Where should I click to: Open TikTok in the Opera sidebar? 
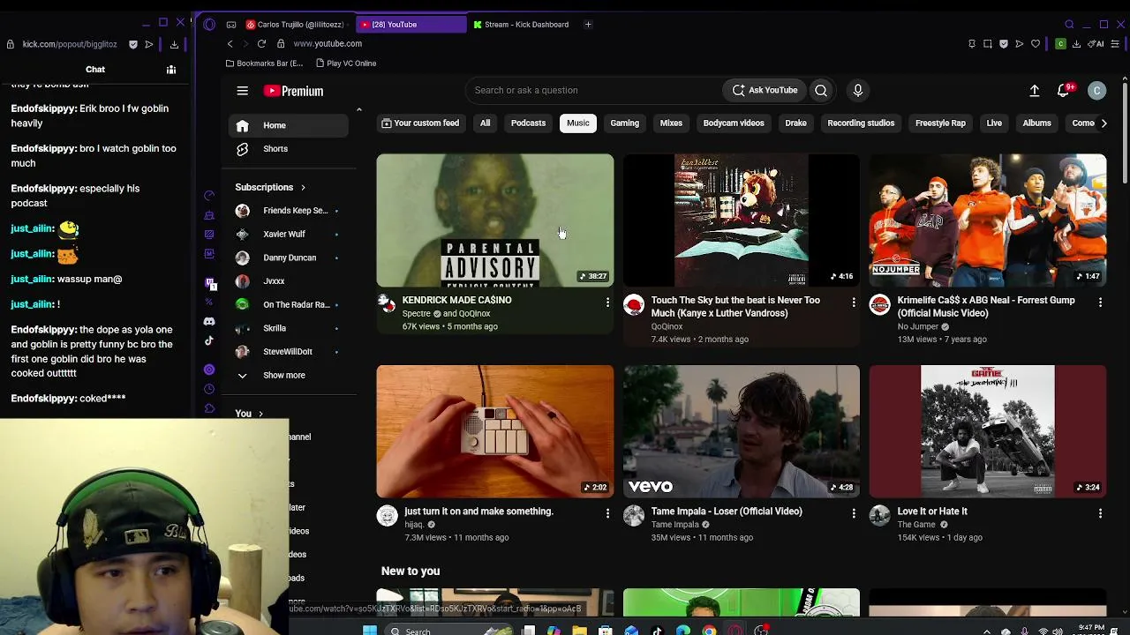(x=209, y=340)
